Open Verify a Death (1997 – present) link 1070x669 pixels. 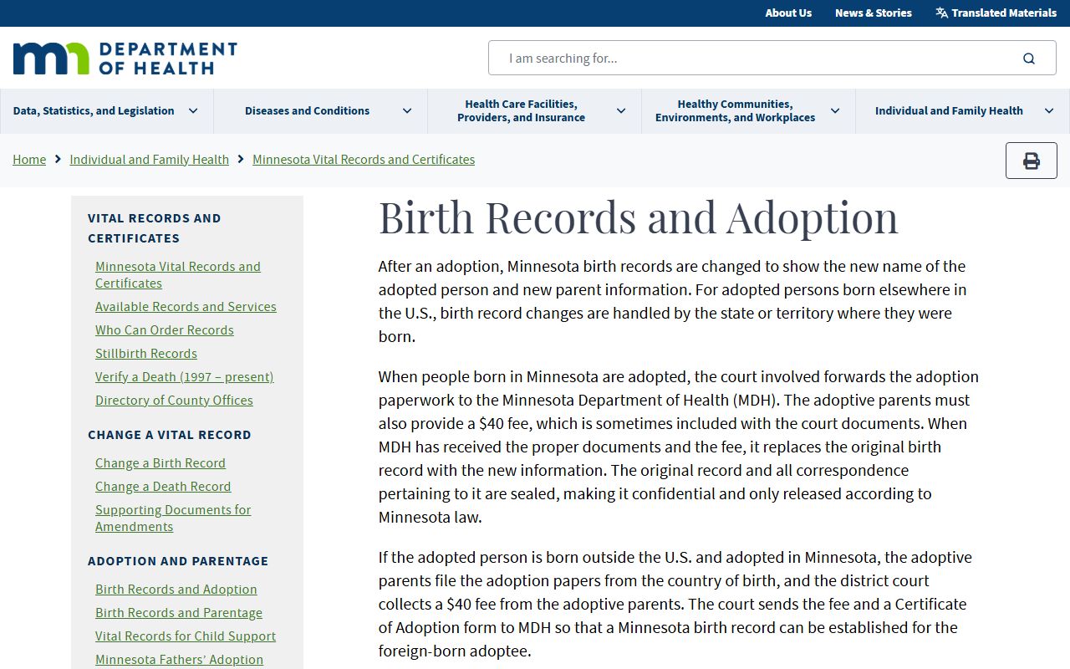pyautogui.click(x=185, y=376)
